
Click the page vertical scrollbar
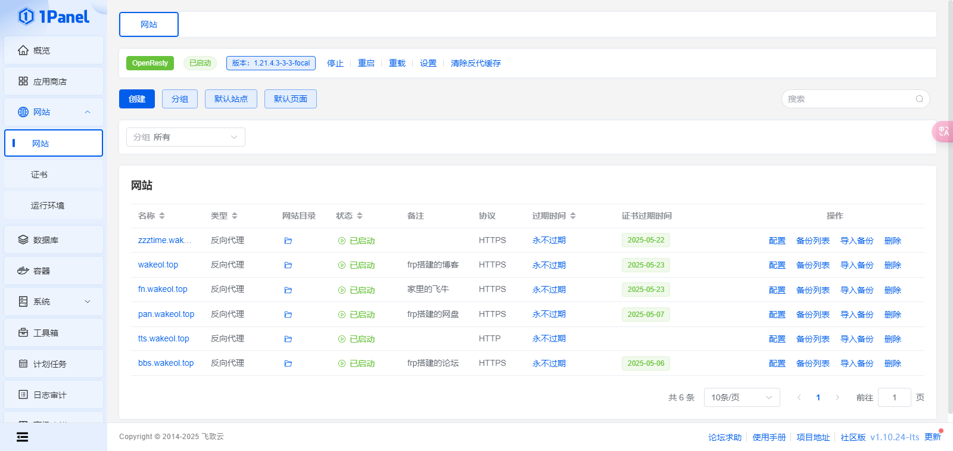[949, 209]
